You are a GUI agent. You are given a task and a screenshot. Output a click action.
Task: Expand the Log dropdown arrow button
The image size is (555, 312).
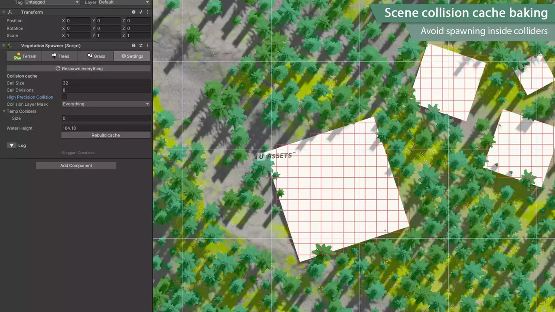[12, 146]
